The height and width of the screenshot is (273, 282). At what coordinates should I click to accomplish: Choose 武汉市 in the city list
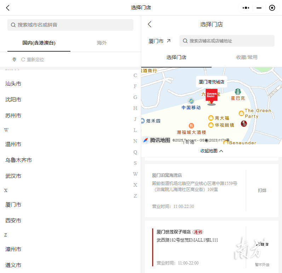point(13,176)
